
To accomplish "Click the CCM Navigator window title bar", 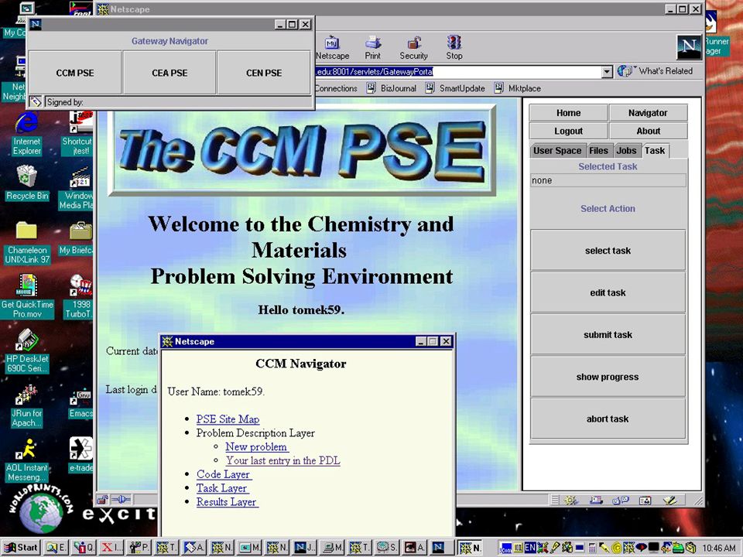I will click(307, 341).
